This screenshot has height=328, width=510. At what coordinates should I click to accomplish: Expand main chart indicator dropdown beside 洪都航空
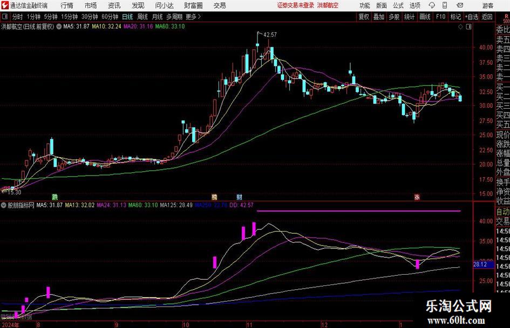(59, 26)
